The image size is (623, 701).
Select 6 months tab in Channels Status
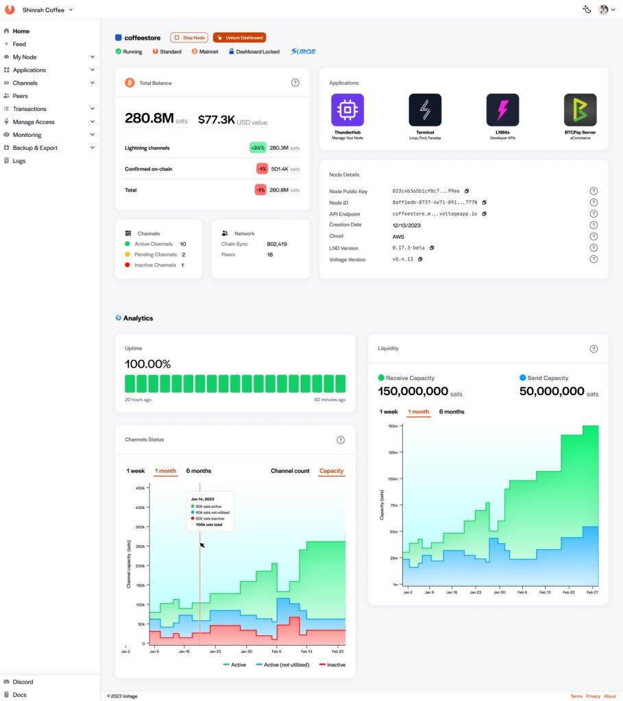199,471
